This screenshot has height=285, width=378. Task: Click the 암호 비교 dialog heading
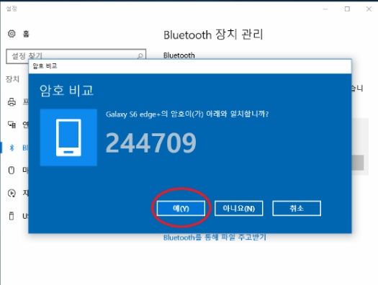(66, 91)
